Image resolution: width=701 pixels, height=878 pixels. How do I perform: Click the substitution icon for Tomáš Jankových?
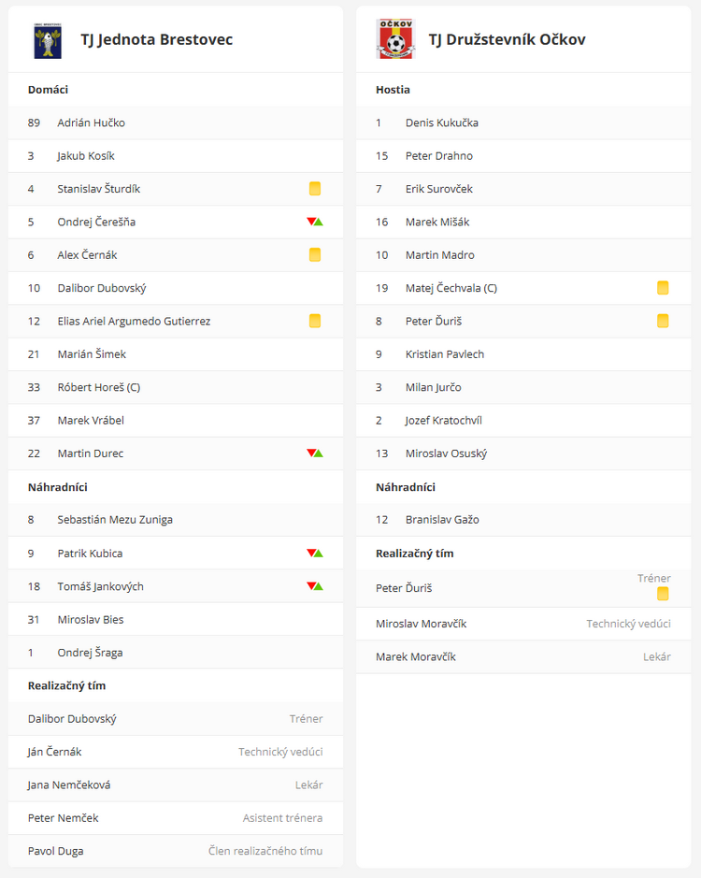pos(315,586)
